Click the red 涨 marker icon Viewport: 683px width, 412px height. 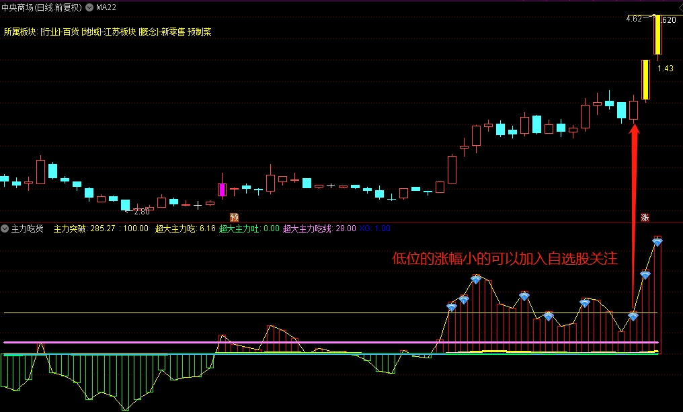coord(645,217)
